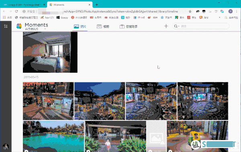Expand the shared library dropdown under Moments
This screenshot has width=241, height=152.
point(45,29)
